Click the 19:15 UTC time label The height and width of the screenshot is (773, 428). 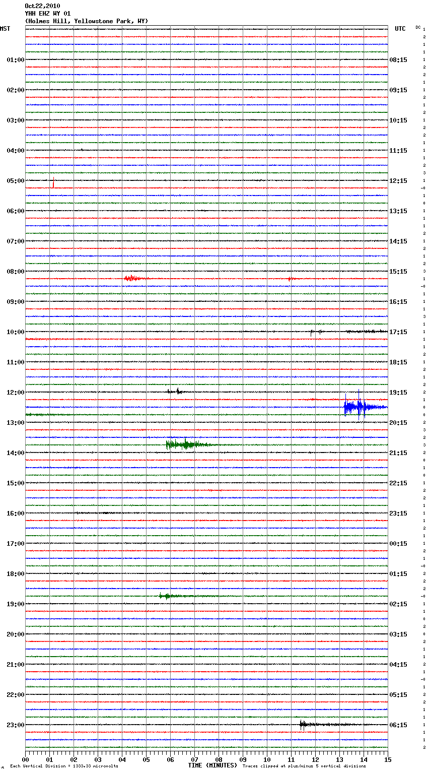398,393
